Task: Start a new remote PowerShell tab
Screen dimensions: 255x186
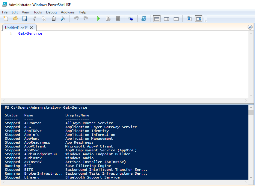Action: (x=131, y=19)
